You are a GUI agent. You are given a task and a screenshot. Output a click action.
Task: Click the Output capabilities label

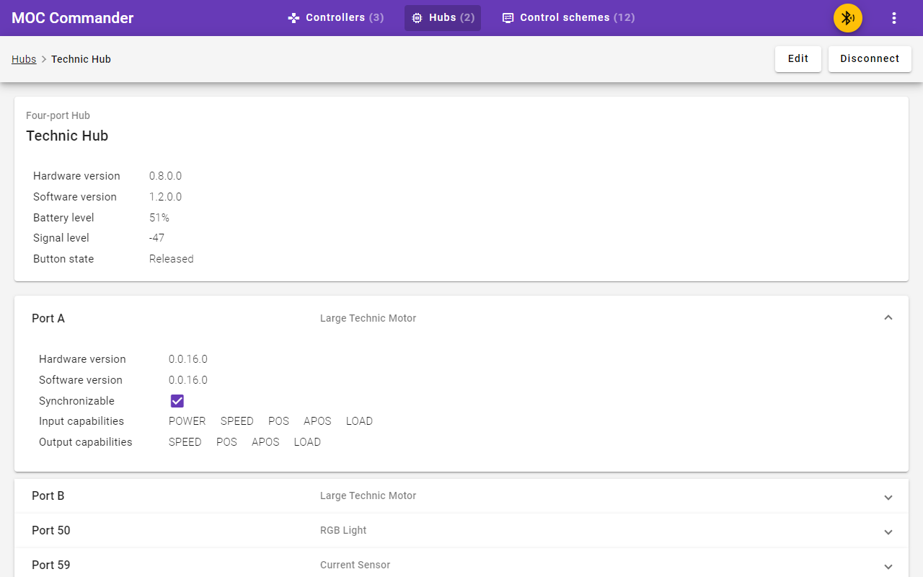pos(86,442)
